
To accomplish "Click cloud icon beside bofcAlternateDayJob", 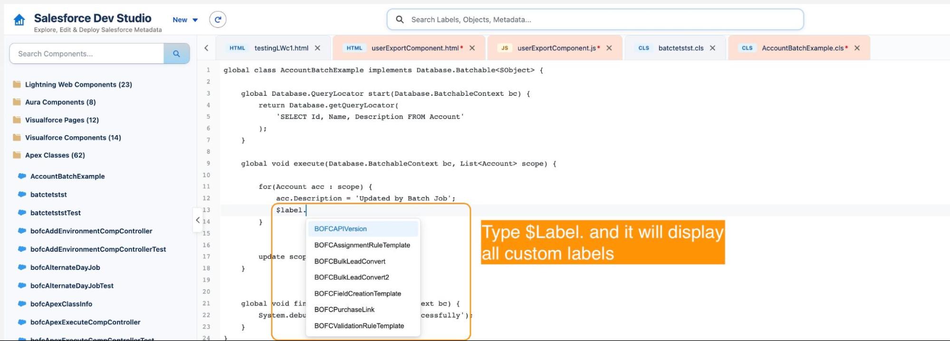I will pyautogui.click(x=22, y=267).
